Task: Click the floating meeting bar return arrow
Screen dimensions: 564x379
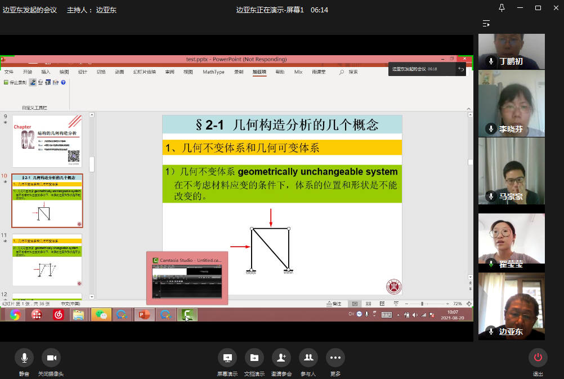Action: (x=461, y=69)
